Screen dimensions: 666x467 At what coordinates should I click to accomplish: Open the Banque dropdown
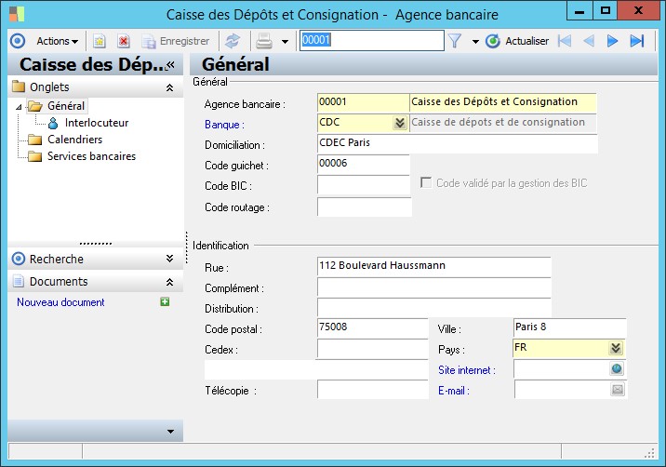400,123
